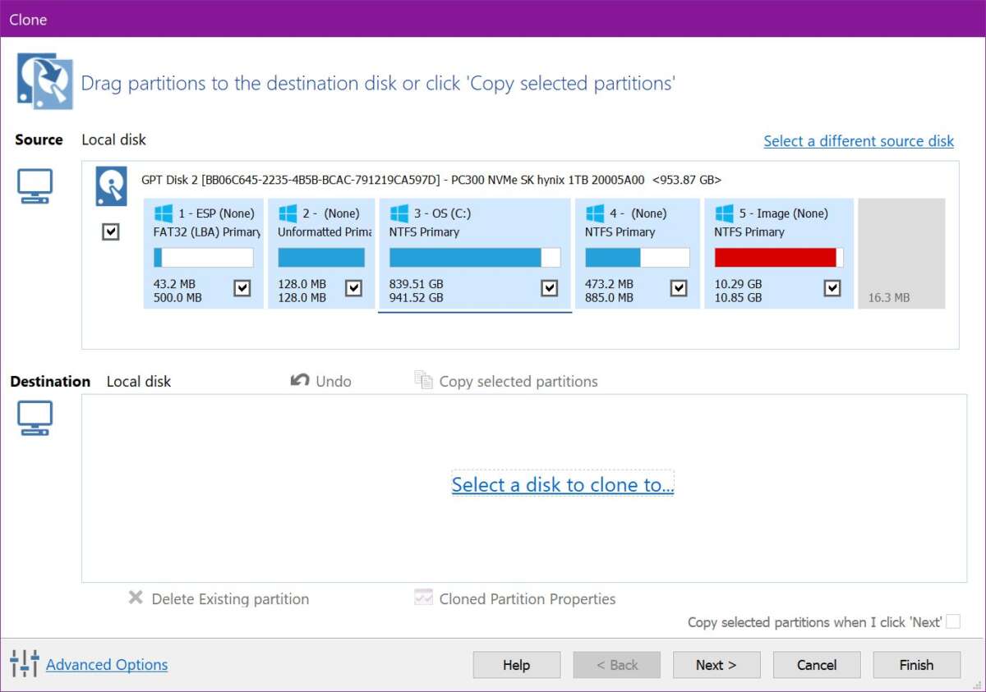986x692 pixels.
Task: Click the Undo label in destination toolbar
Action: pos(334,381)
